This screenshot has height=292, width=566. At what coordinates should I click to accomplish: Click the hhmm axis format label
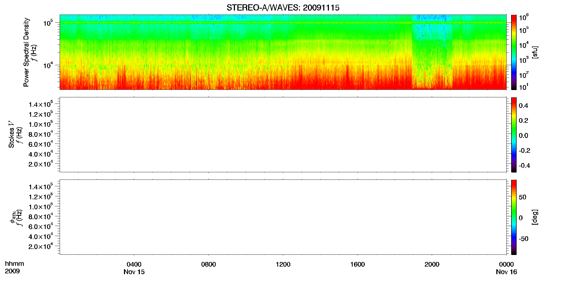point(15,264)
